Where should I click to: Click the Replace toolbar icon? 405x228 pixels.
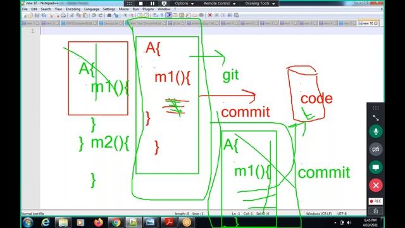tap(116, 15)
